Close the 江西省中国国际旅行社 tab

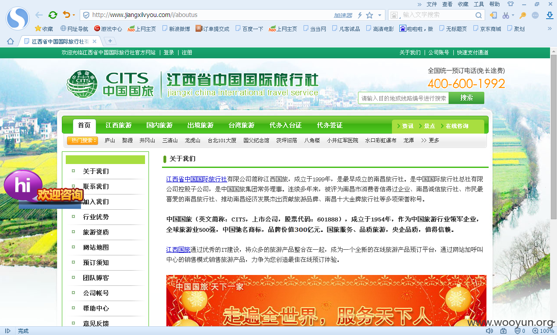95,41
